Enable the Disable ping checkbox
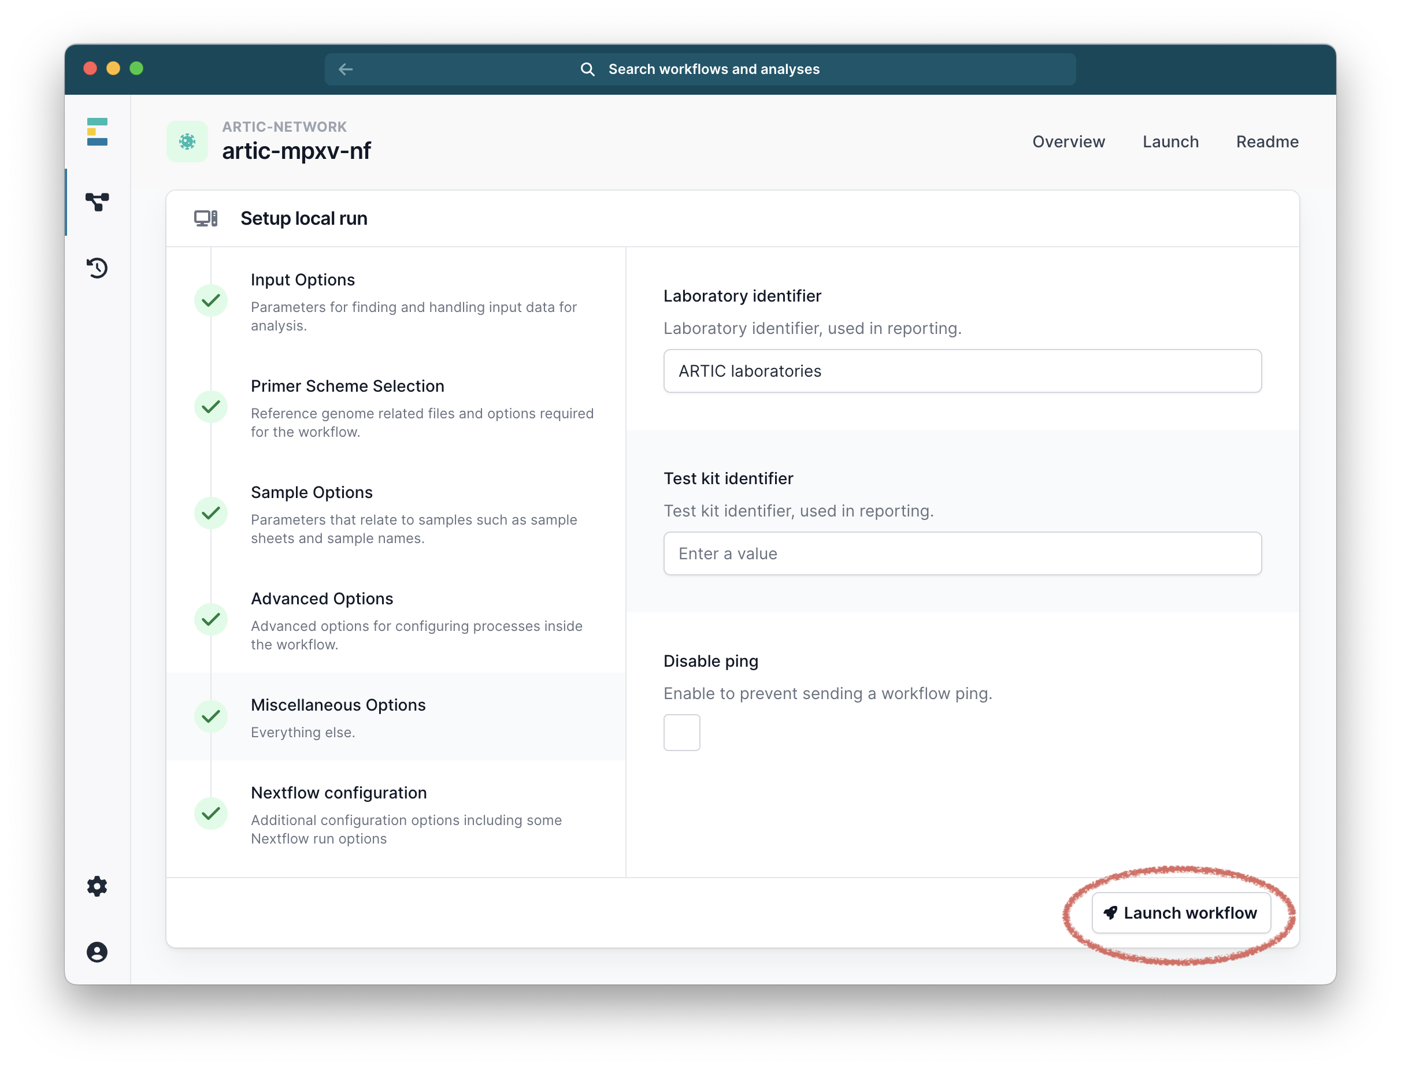Viewport: 1401px width, 1070px height. (681, 733)
